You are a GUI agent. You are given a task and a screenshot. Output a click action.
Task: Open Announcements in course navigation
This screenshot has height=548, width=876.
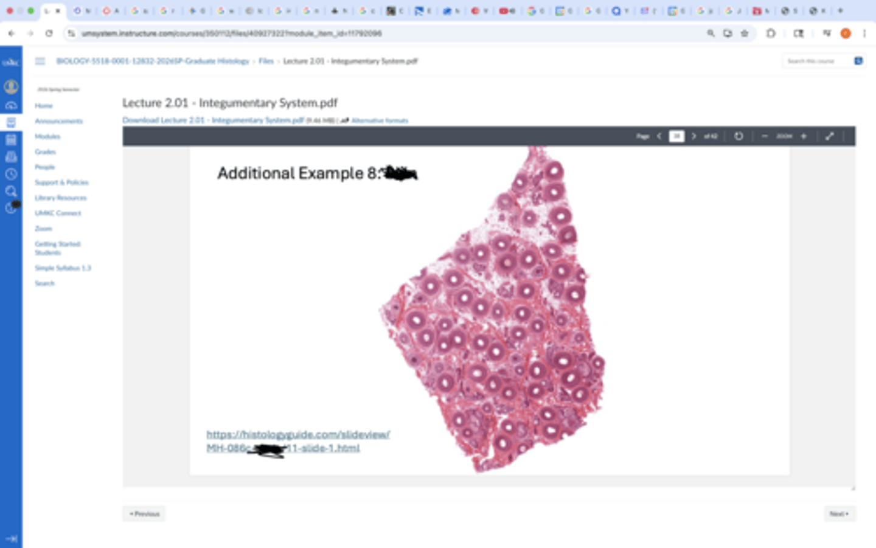pyautogui.click(x=58, y=121)
